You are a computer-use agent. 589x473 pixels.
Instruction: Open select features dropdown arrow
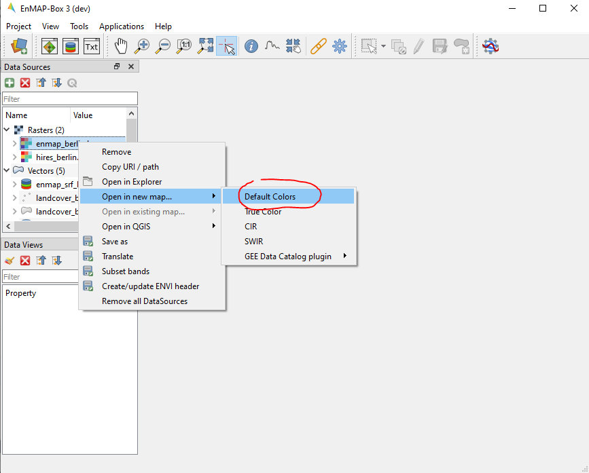coord(383,46)
